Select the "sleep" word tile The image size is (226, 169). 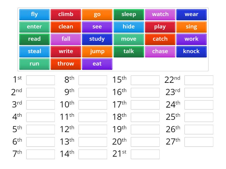coord(129,14)
